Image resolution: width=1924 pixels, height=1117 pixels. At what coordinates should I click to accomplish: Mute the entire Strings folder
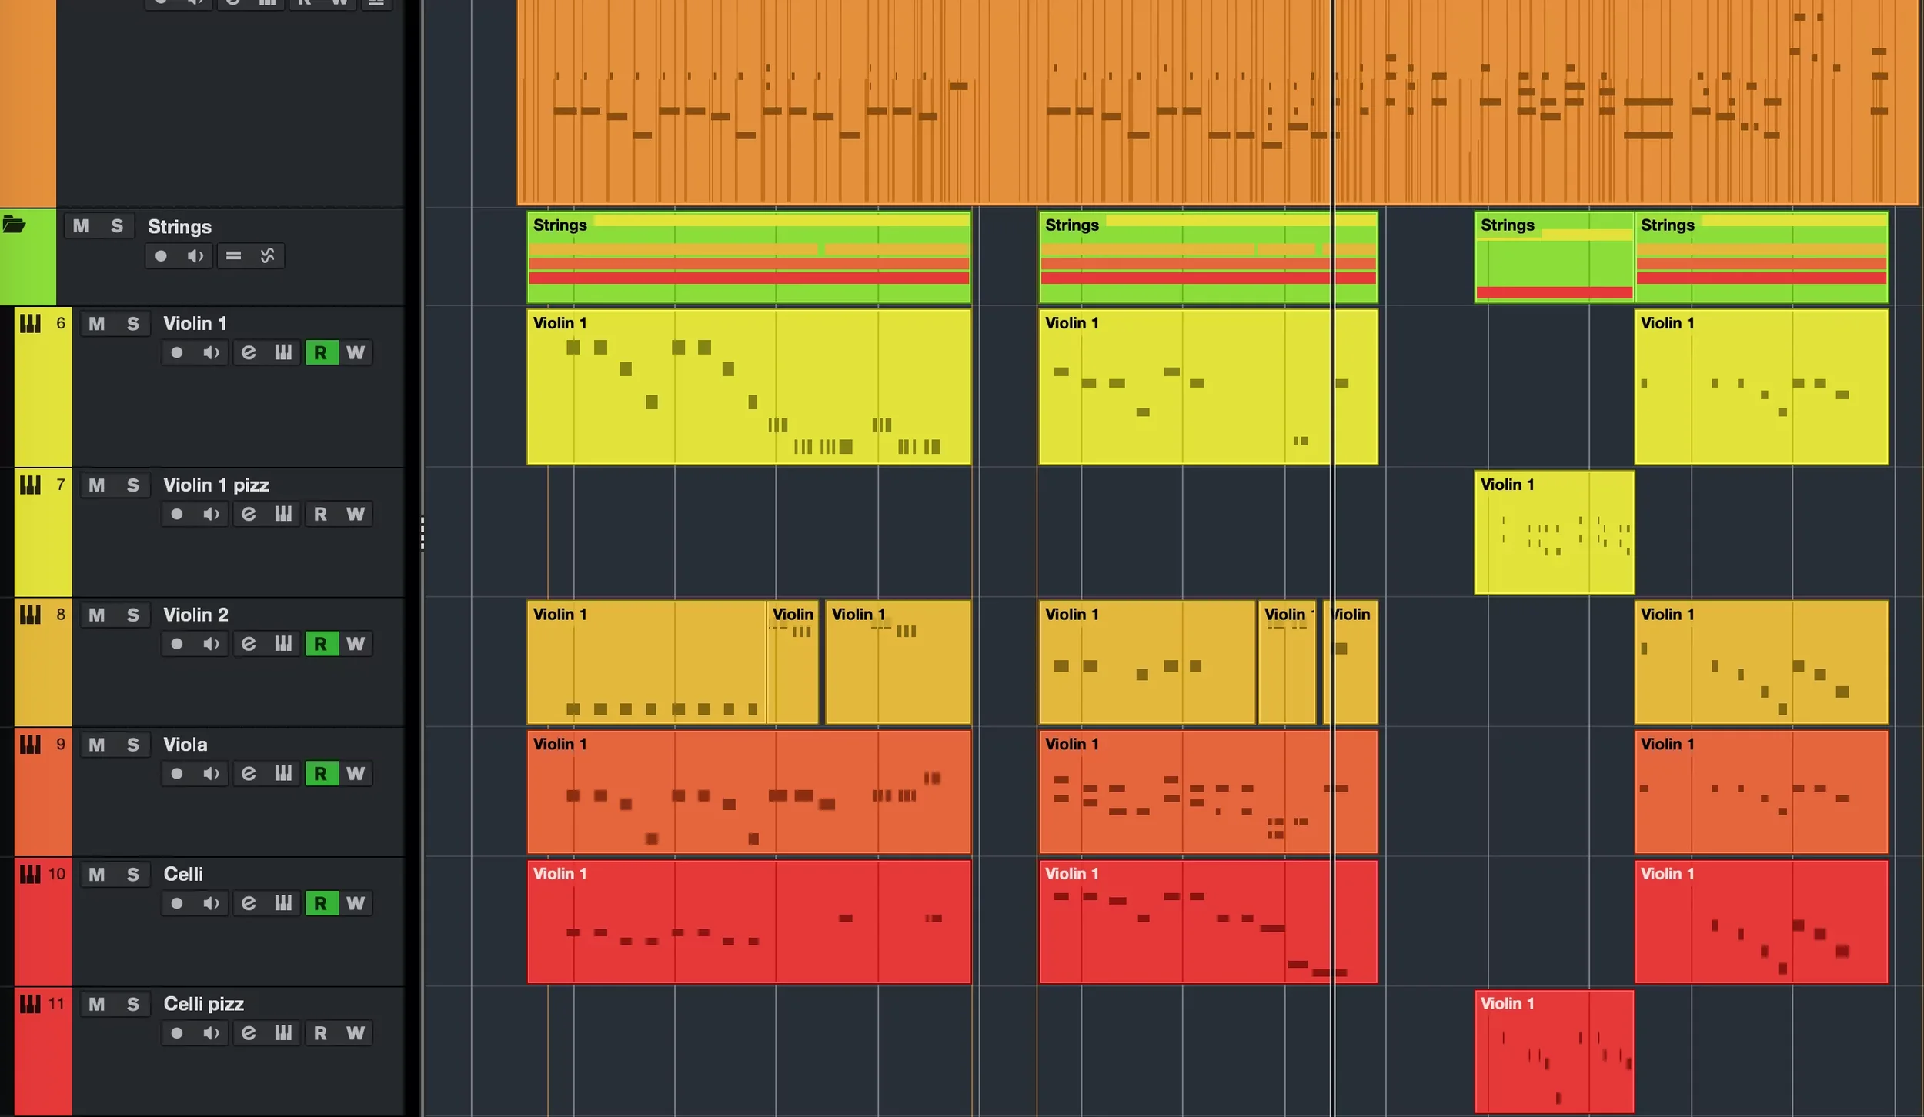pos(81,226)
